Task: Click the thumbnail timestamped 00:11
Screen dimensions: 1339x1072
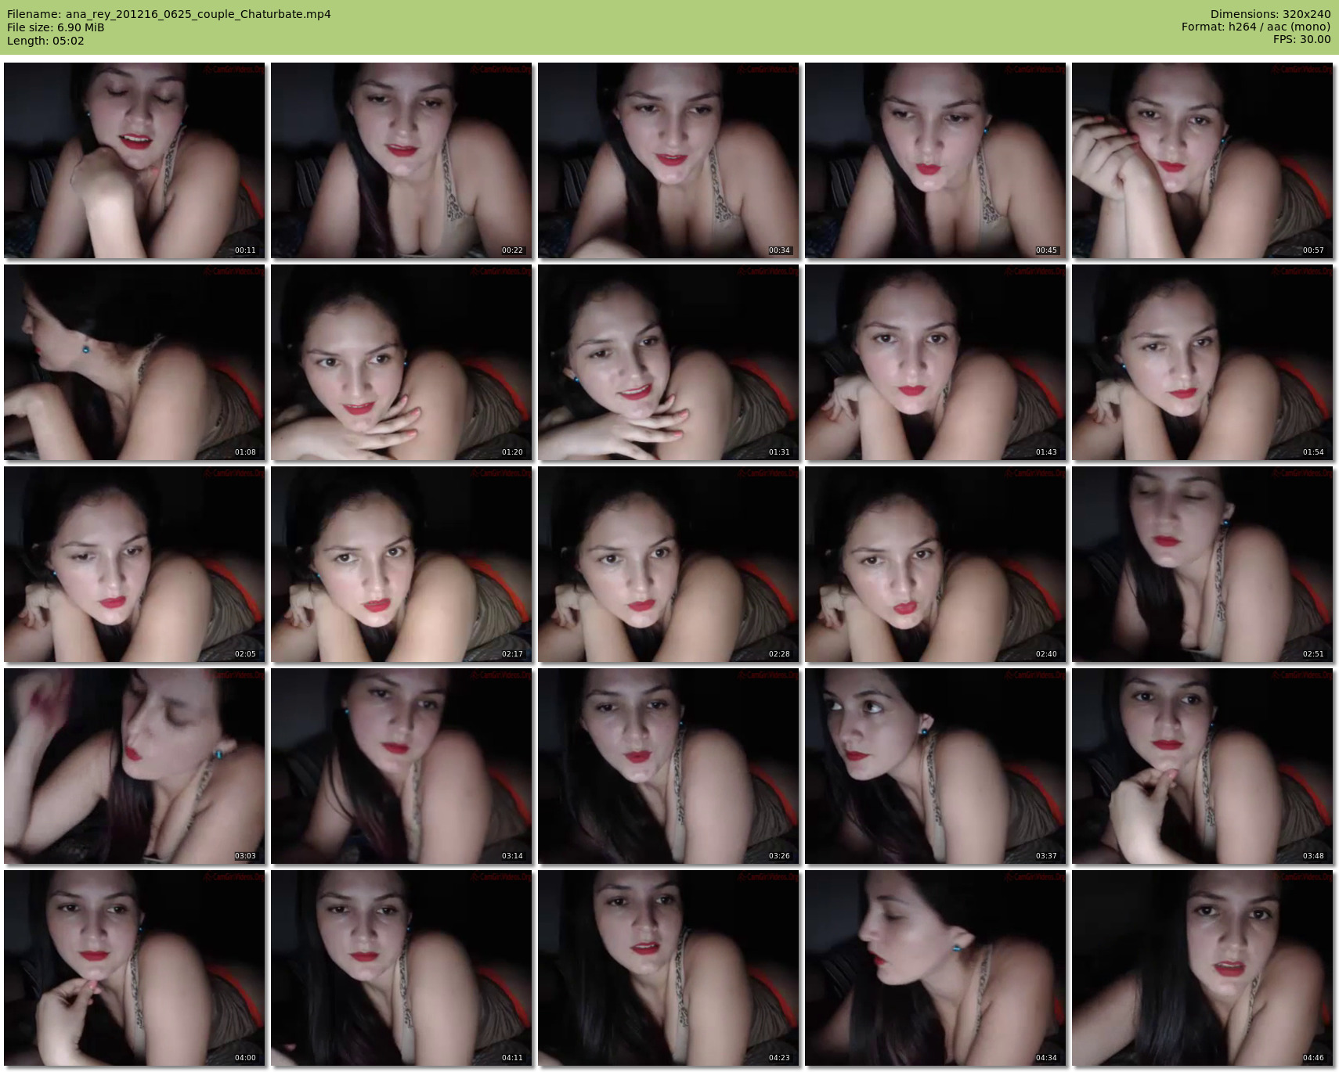Action: pyautogui.click(x=135, y=160)
